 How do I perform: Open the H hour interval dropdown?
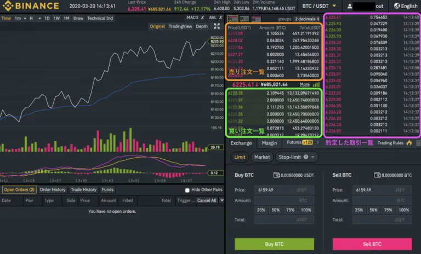(x=35, y=18)
